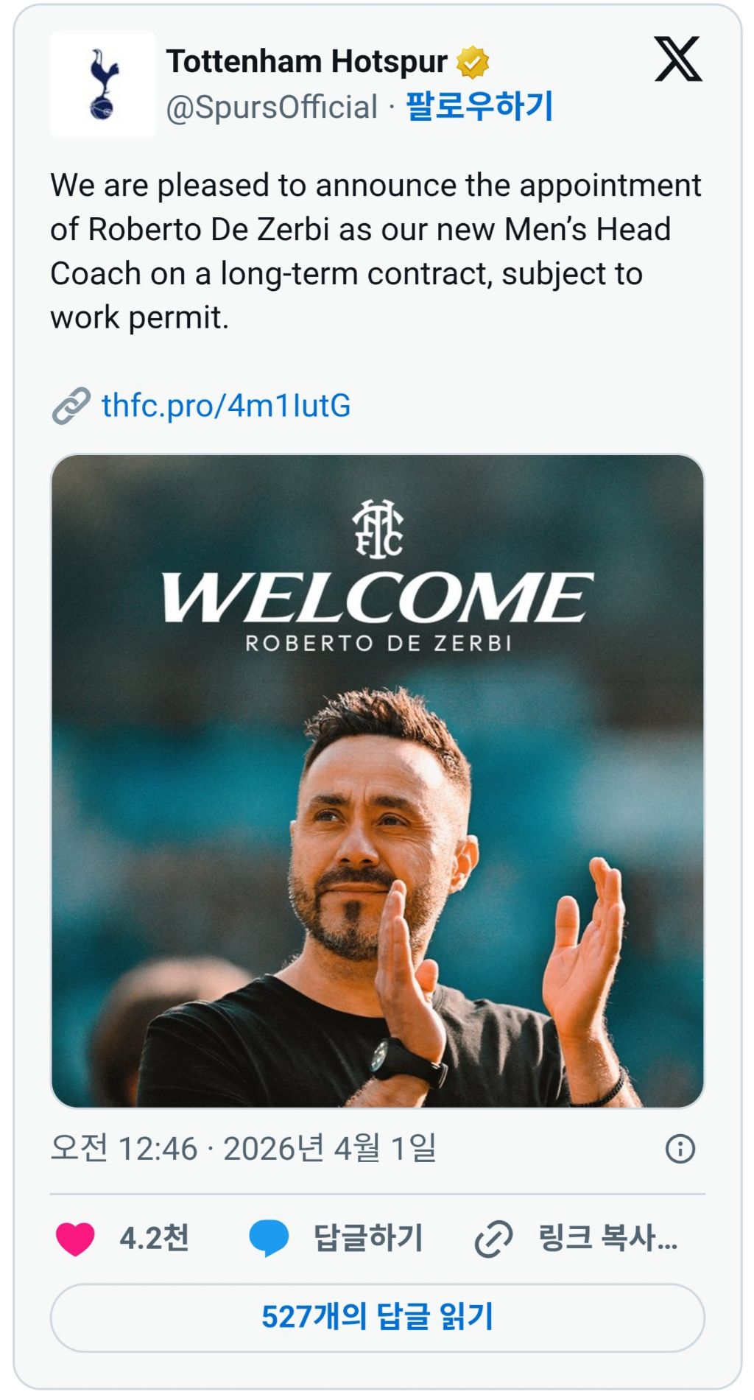Tap the pink heart like icon
Image resolution: width=754 pixels, height=1400 pixels.
(x=75, y=1239)
